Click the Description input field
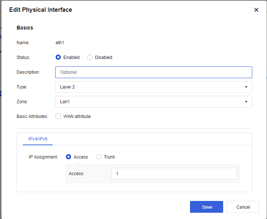This screenshot has width=267, height=219. [x=154, y=72]
